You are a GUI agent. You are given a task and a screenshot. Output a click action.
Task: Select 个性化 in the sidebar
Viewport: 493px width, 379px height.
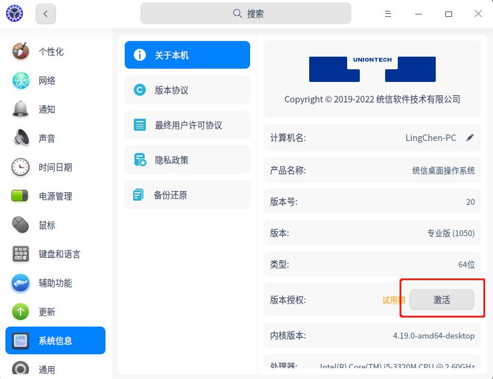pyautogui.click(x=55, y=51)
